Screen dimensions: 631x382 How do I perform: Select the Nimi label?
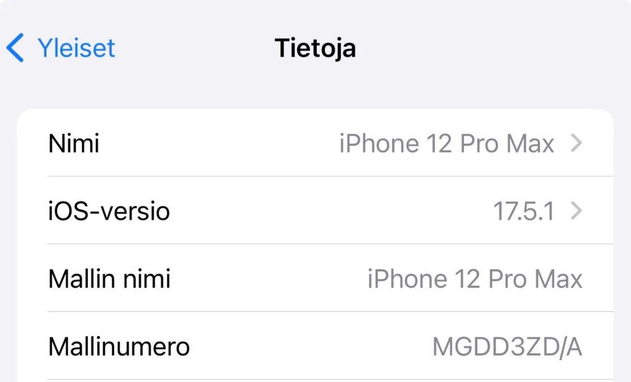(x=74, y=143)
